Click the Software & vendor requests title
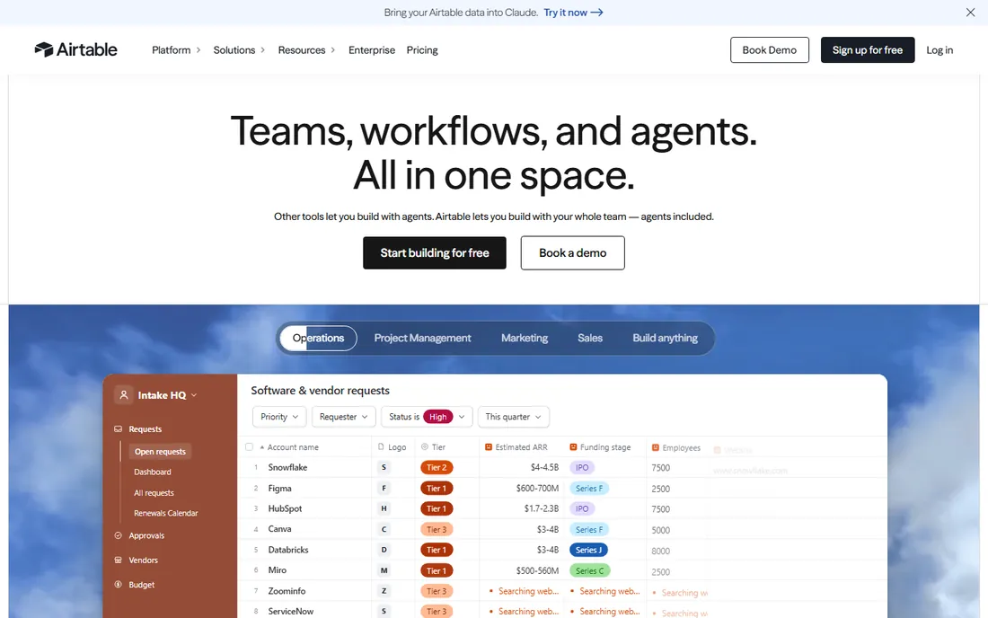This screenshot has height=618, width=988. [x=320, y=391]
